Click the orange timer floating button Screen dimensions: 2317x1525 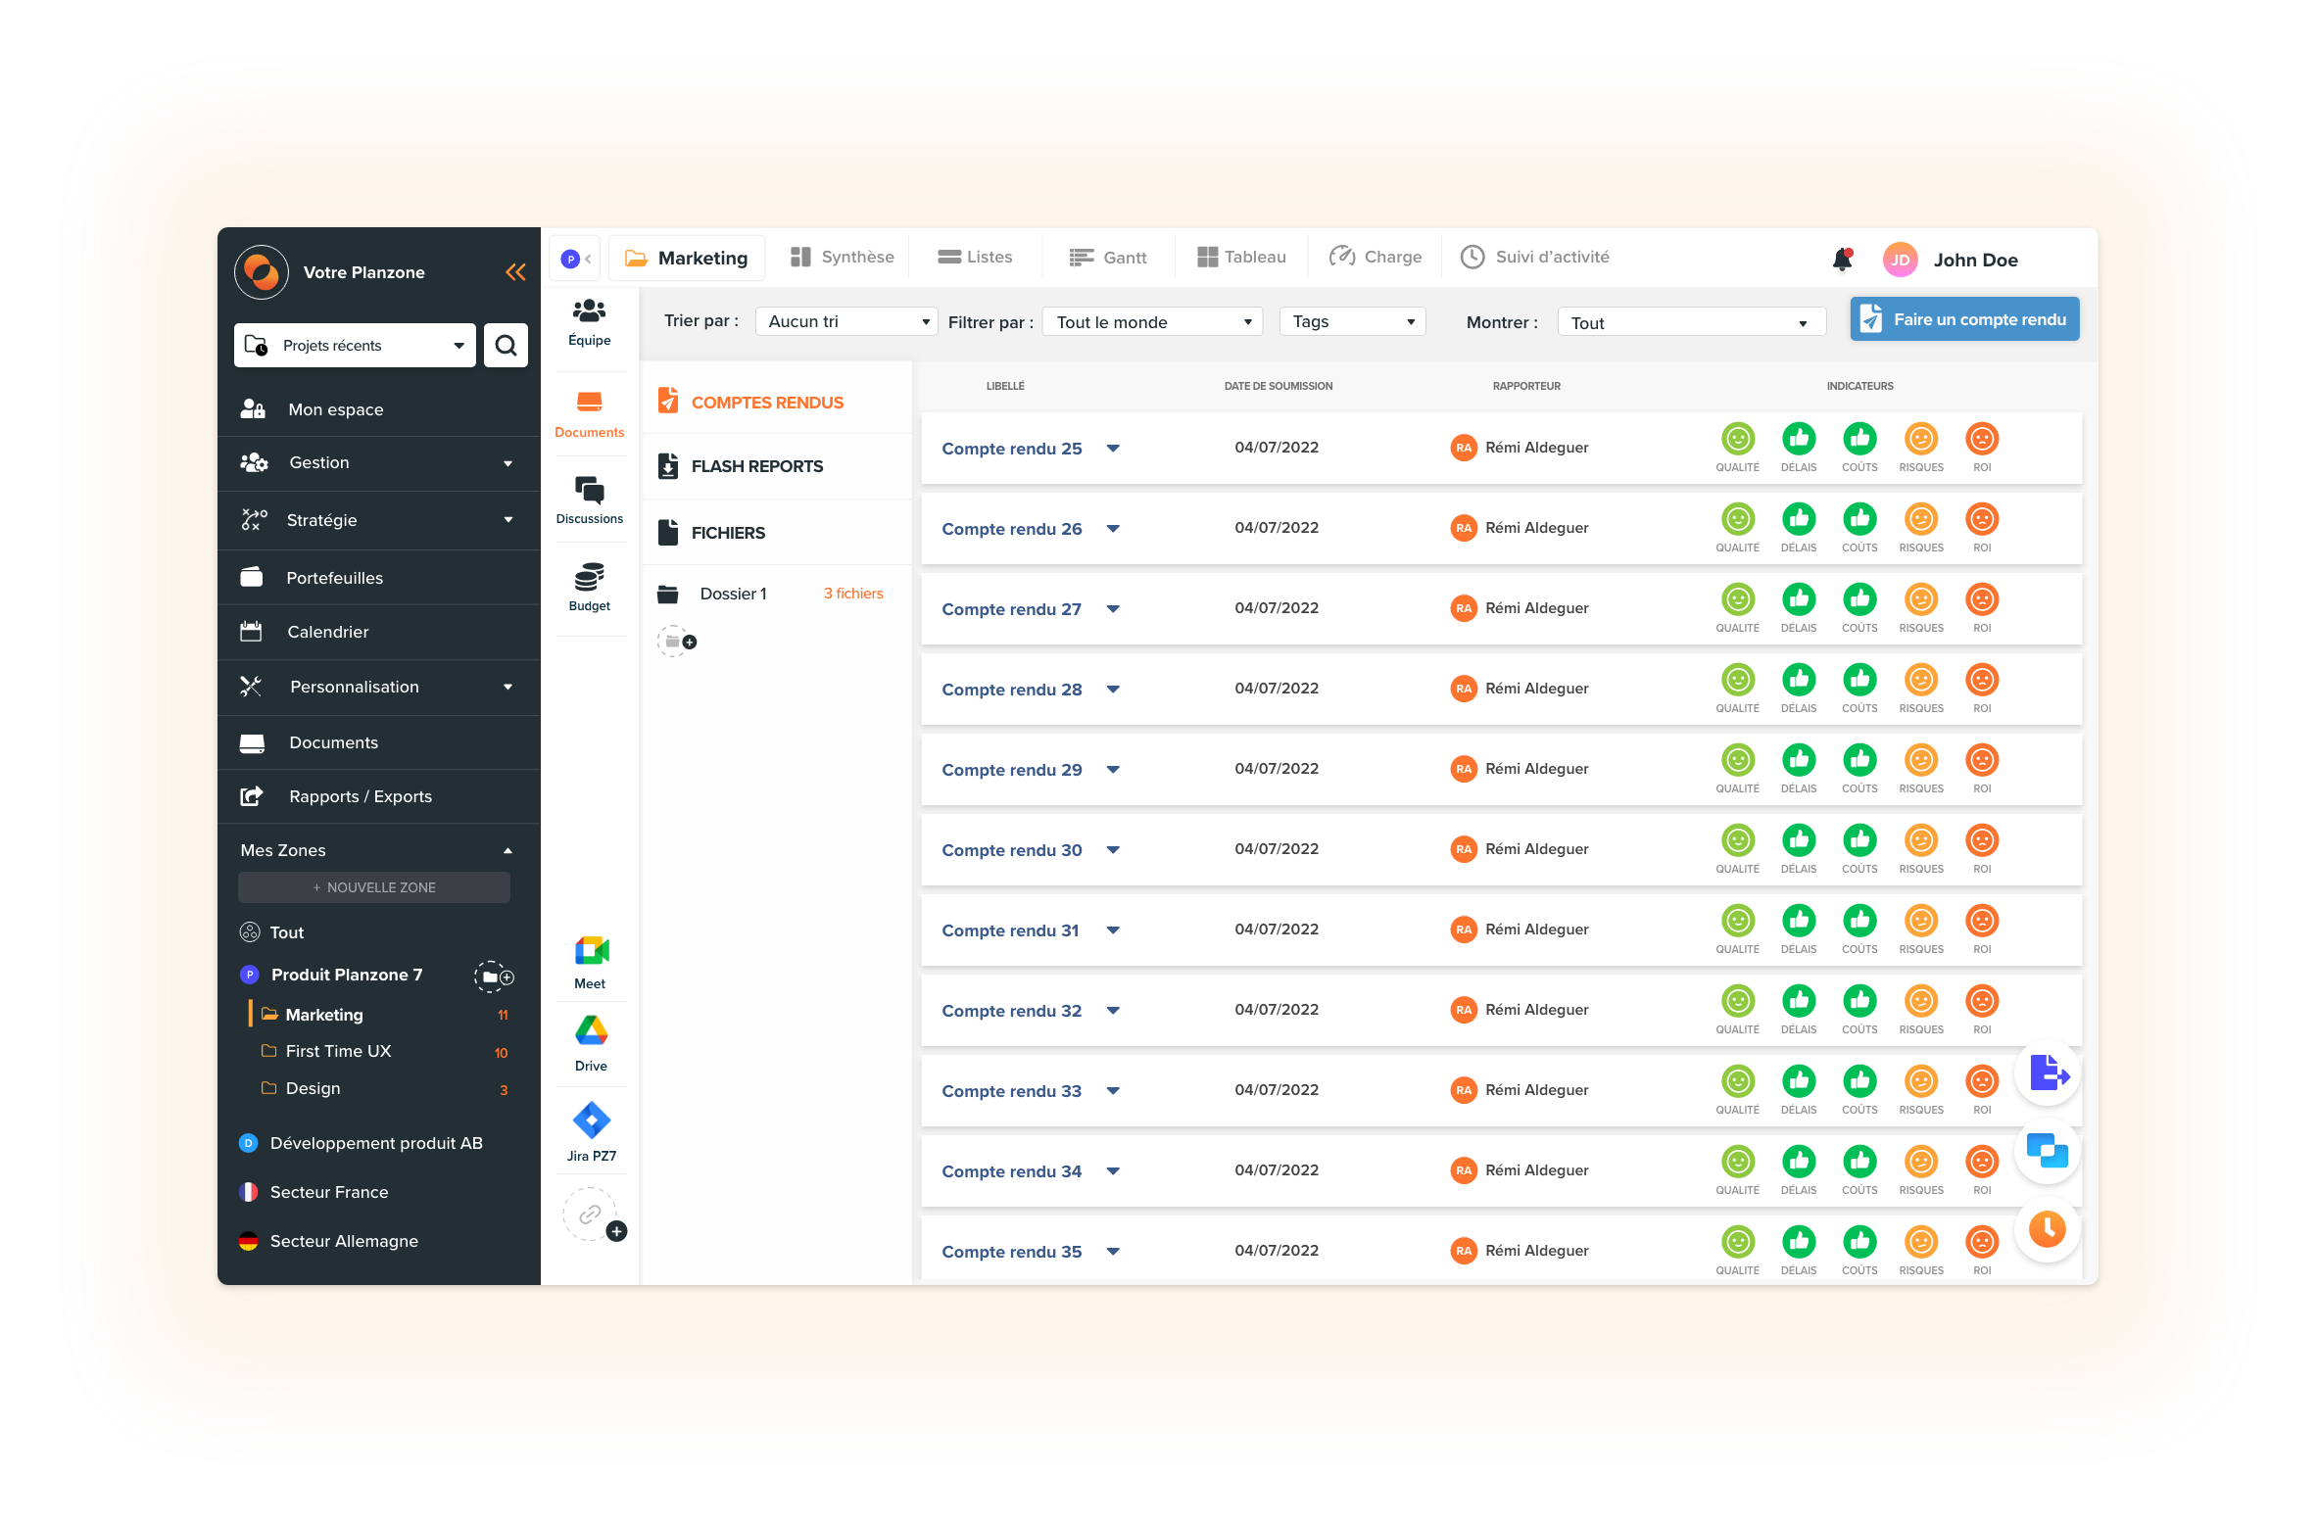pyautogui.click(x=2047, y=1229)
